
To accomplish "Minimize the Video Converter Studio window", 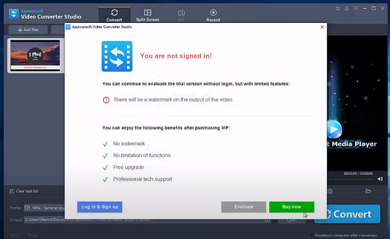I will 364,8.
